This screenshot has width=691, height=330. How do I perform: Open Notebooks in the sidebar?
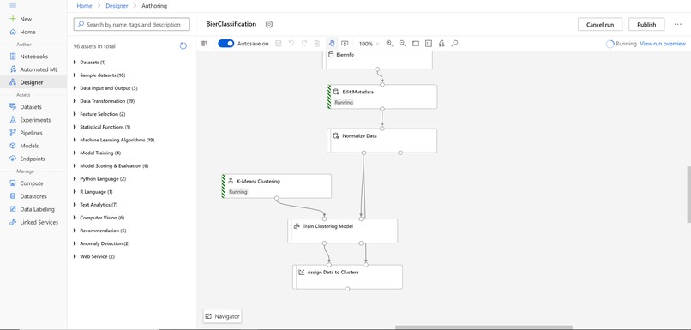[33, 57]
